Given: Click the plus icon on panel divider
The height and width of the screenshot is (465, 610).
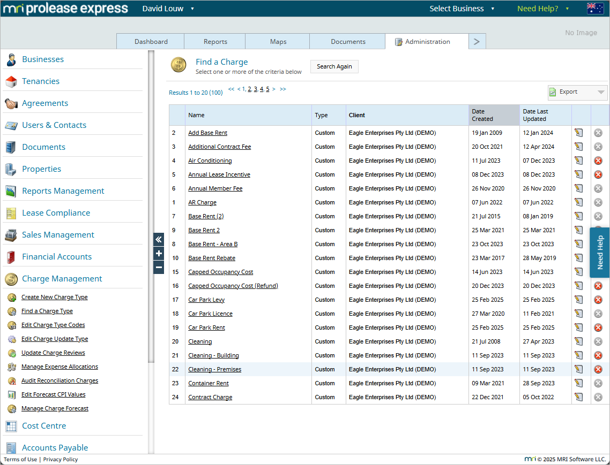Looking at the screenshot, I should pos(159,254).
